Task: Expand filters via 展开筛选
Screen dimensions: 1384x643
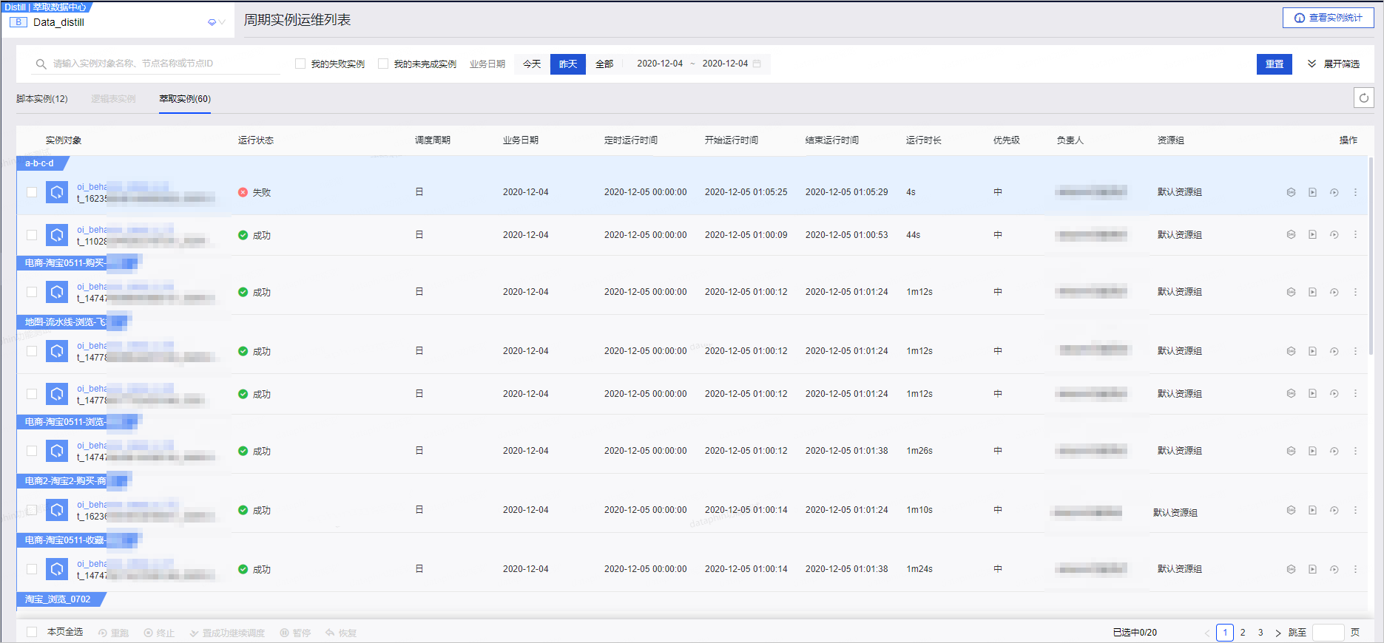Action: [x=1334, y=64]
